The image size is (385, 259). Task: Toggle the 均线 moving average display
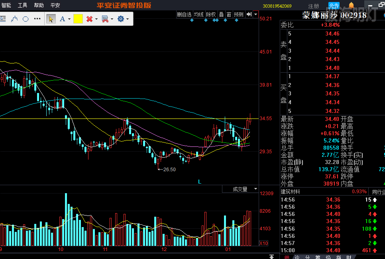pos(198,14)
